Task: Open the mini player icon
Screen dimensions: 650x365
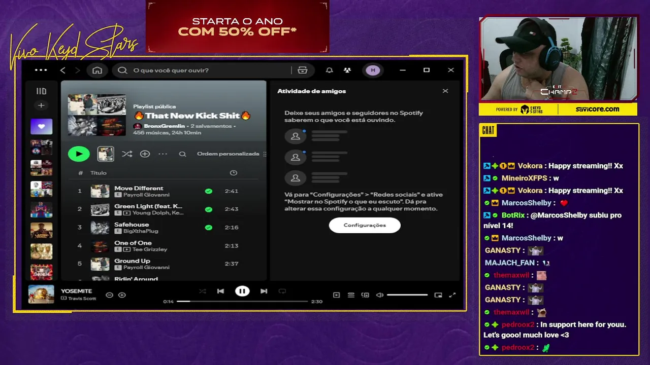Action: (x=438, y=295)
